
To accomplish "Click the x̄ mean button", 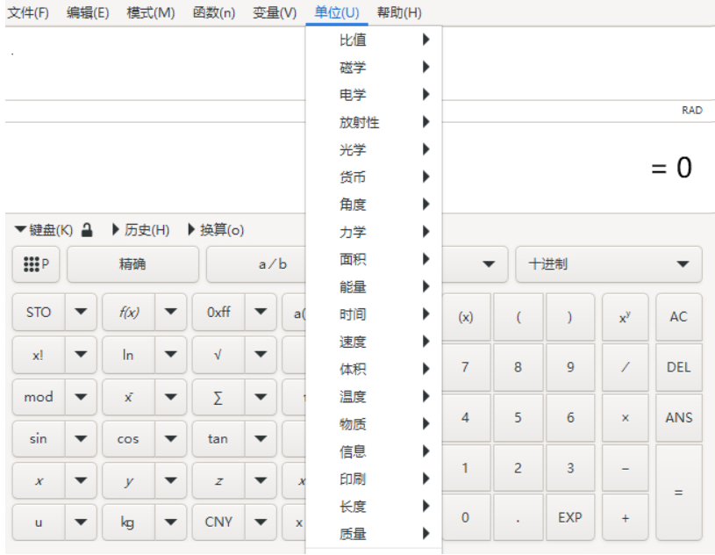I will pyautogui.click(x=129, y=397).
